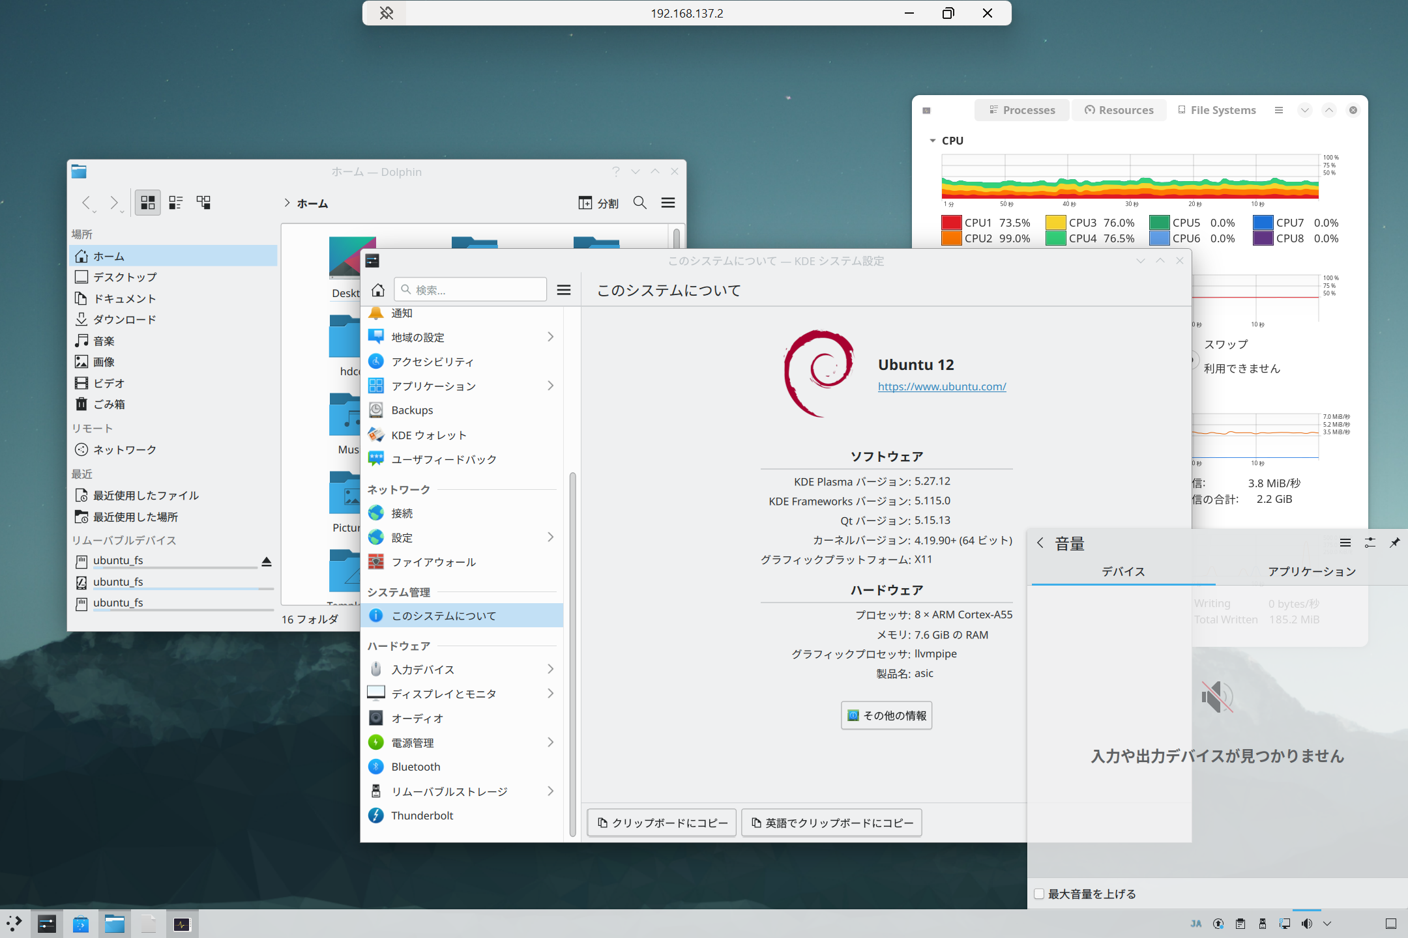Image resolution: width=1408 pixels, height=938 pixels.
Task: Click the System Settings 検索 search field
Action: click(470, 290)
